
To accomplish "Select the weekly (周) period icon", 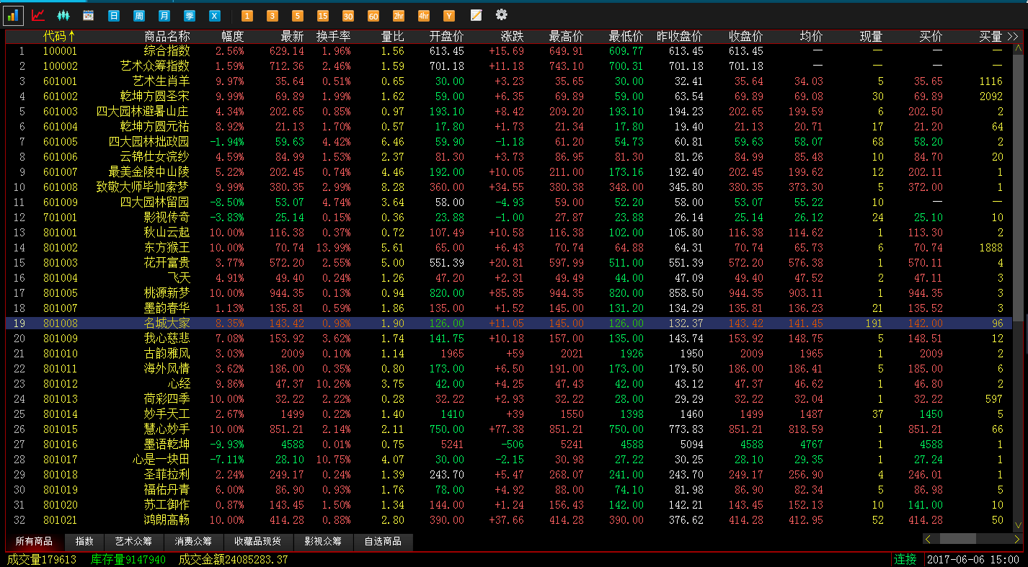I will point(139,15).
